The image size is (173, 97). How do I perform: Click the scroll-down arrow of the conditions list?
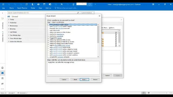pyautogui.click(x=98, y=57)
